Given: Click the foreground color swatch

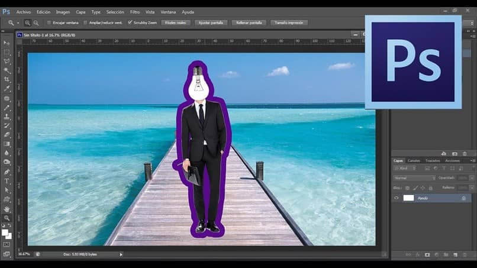Looking at the screenshot, I should 5,233.
